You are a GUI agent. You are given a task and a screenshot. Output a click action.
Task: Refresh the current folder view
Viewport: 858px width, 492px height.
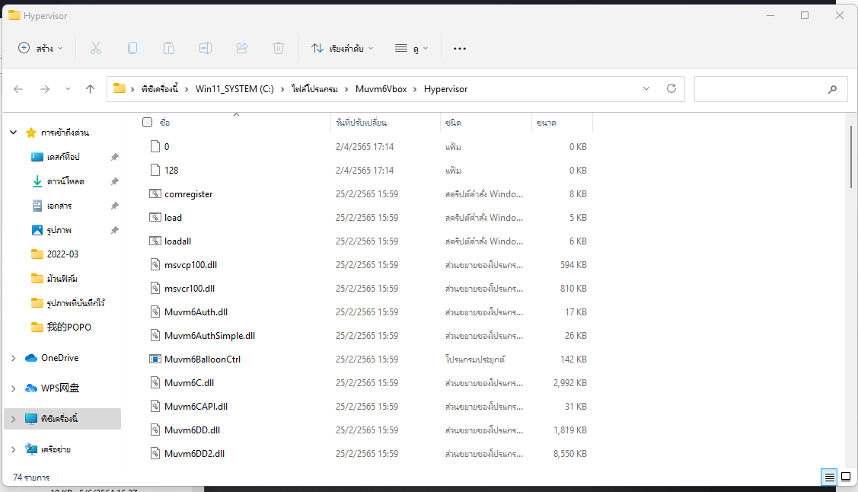click(x=671, y=88)
